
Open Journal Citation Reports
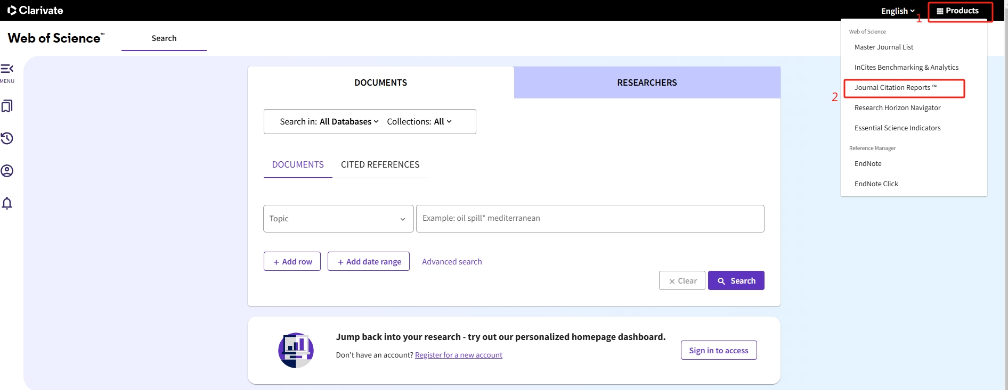[x=896, y=87]
